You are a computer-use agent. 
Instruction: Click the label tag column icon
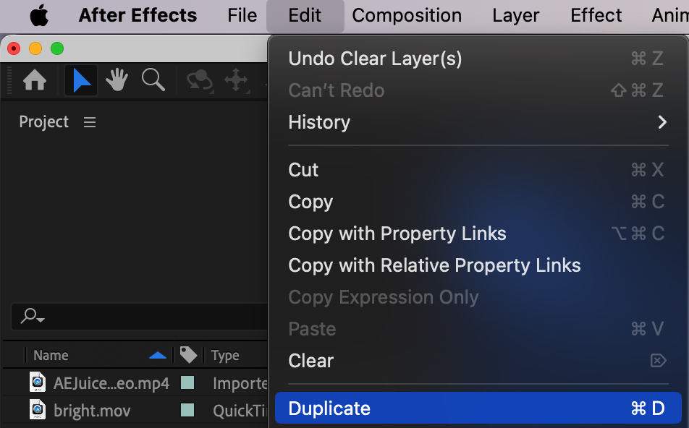pos(188,354)
